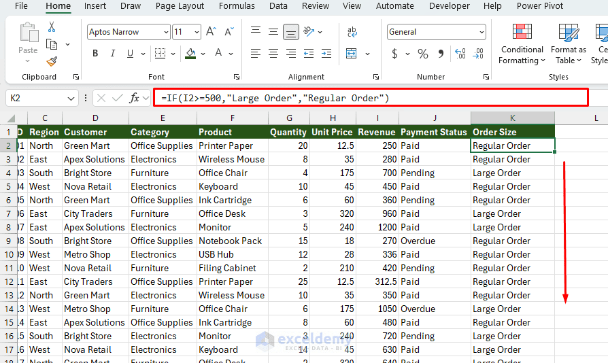Image resolution: width=608 pixels, height=363 pixels.
Task: Expand Fill Color palette arrow
Action: tap(203, 54)
